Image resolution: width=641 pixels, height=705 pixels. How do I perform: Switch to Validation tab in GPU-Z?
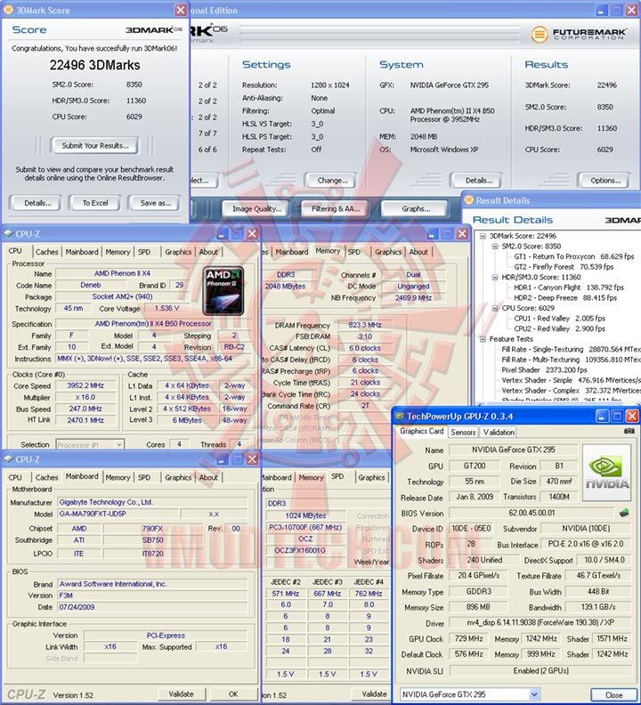(x=499, y=432)
